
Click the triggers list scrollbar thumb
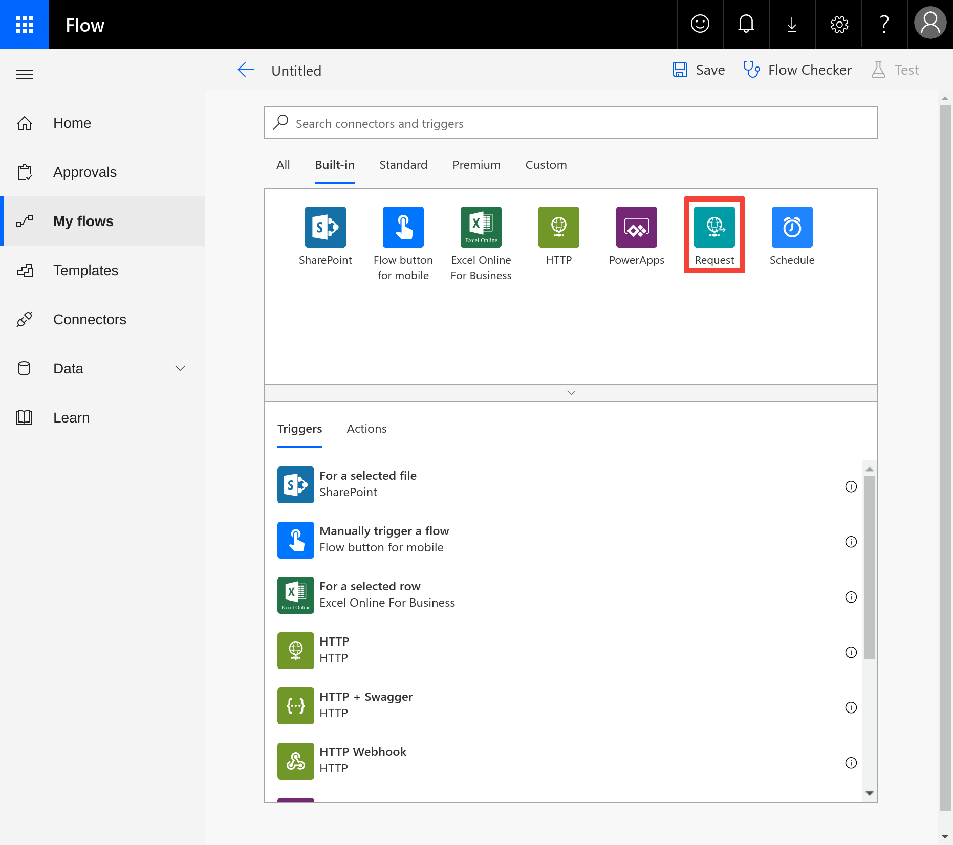(x=869, y=567)
